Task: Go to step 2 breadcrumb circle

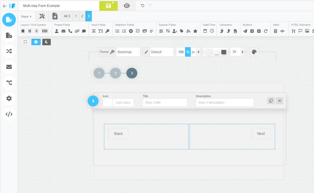Action: (116, 73)
